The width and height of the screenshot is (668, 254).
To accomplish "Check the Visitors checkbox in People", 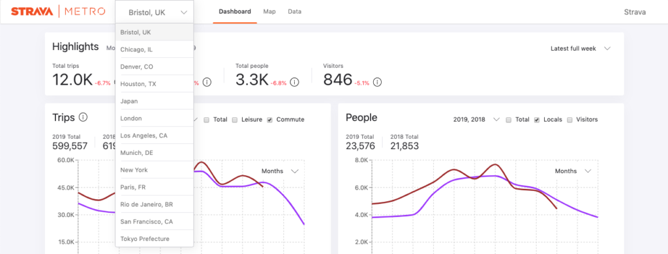I will coord(569,120).
